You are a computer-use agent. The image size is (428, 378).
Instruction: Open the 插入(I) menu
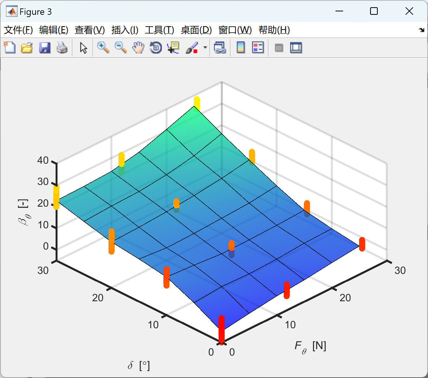point(125,30)
